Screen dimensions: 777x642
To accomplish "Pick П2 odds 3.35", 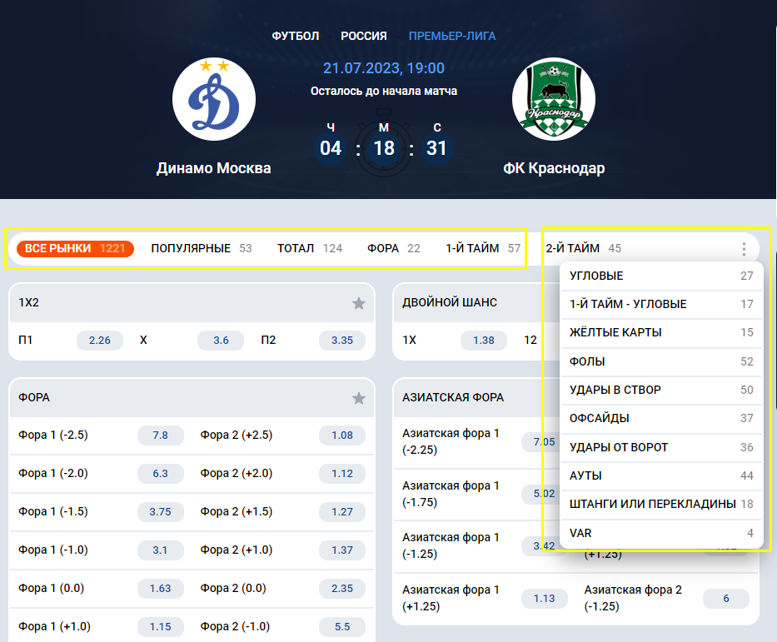I will (x=342, y=341).
